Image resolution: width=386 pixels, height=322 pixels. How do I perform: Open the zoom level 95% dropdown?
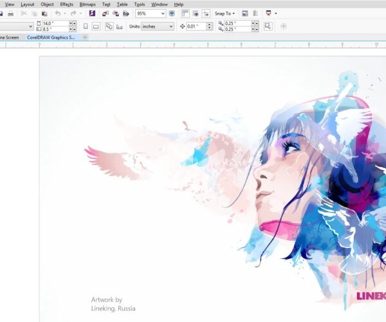[x=162, y=14]
